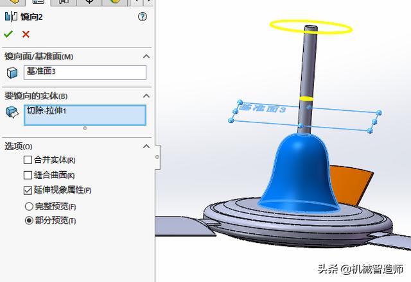Image resolution: width=411 pixels, height=282 pixels.
Task: Click the resize grip below the bodies list
Action: point(85,128)
